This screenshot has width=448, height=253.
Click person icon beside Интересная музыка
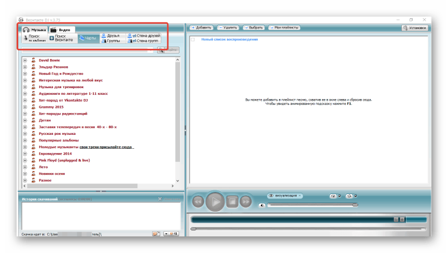coord(33,80)
